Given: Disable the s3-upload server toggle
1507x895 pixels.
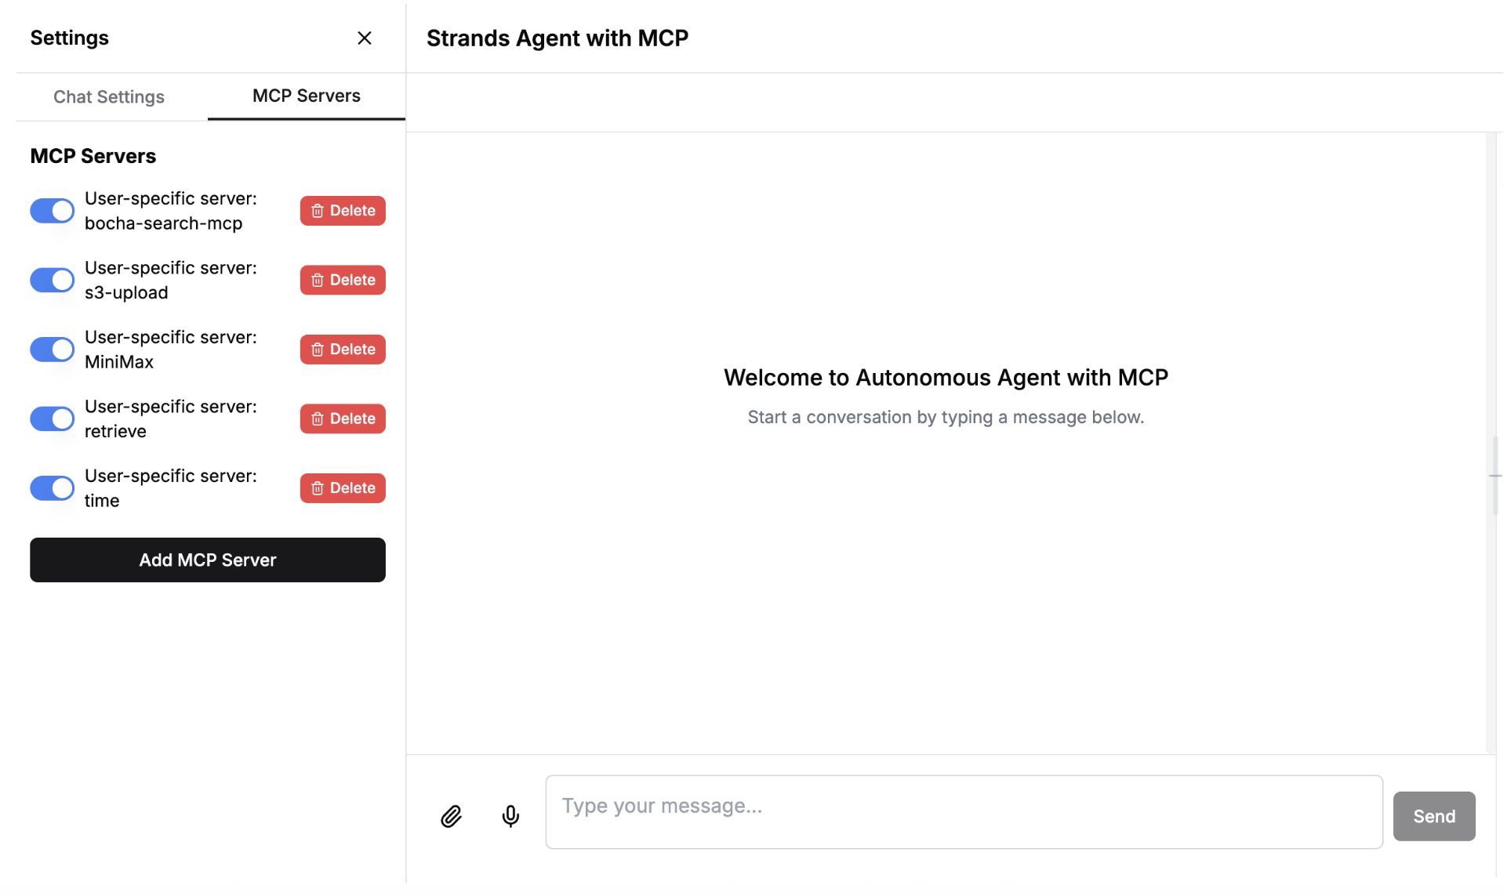Looking at the screenshot, I should point(53,280).
